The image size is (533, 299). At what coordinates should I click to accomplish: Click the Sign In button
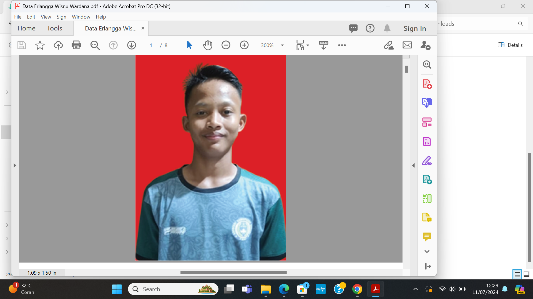click(414, 29)
